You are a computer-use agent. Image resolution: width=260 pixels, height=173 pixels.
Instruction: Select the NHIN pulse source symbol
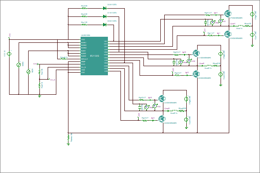click(x=19, y=65)
